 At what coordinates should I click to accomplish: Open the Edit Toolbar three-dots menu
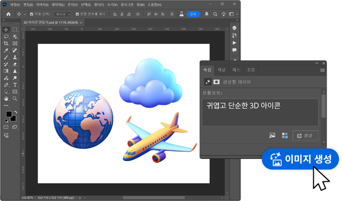point(6,105)
